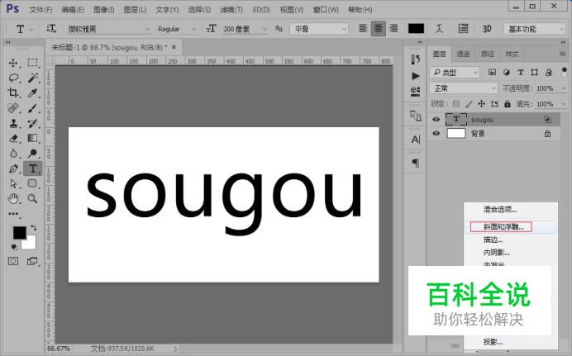
Task: Toggle layer filtering on or off
Action: coord(565,70)
